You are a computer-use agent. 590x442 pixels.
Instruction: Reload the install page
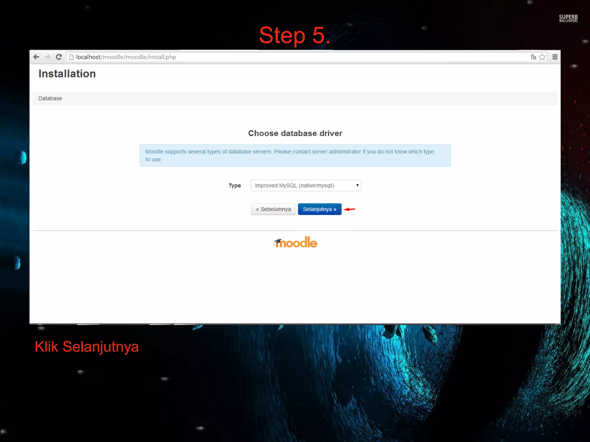coord(59,57)
